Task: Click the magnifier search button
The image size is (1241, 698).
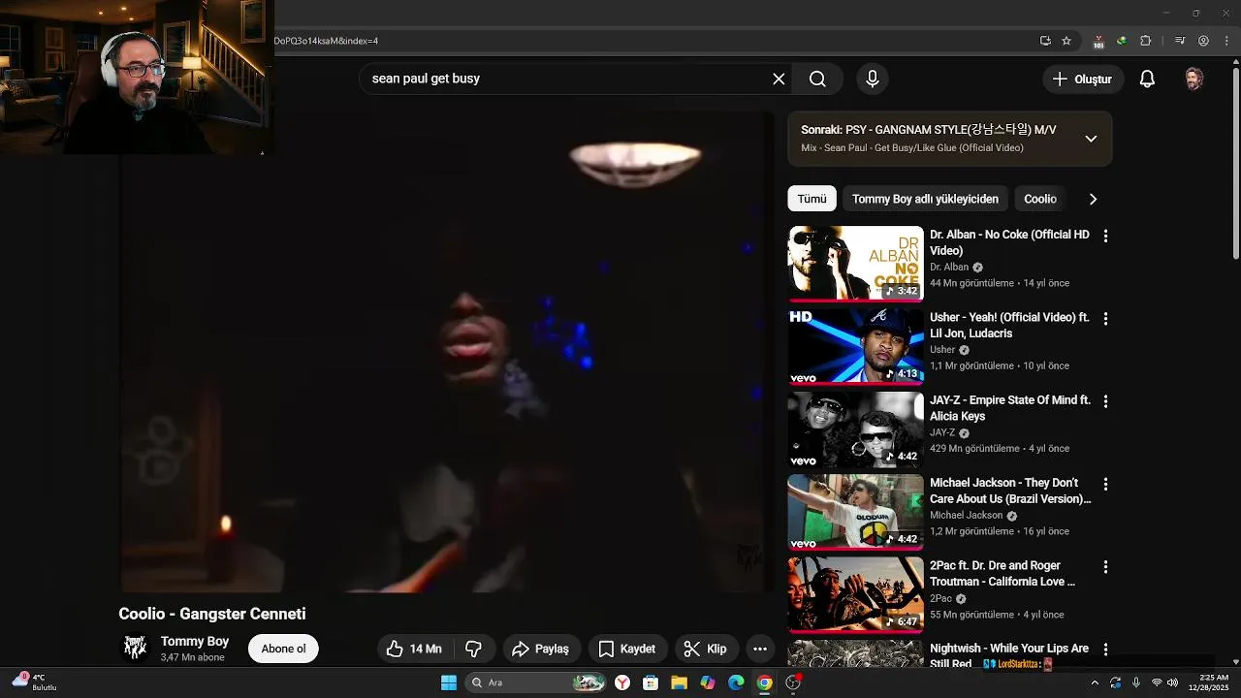Action: point(818,79)
